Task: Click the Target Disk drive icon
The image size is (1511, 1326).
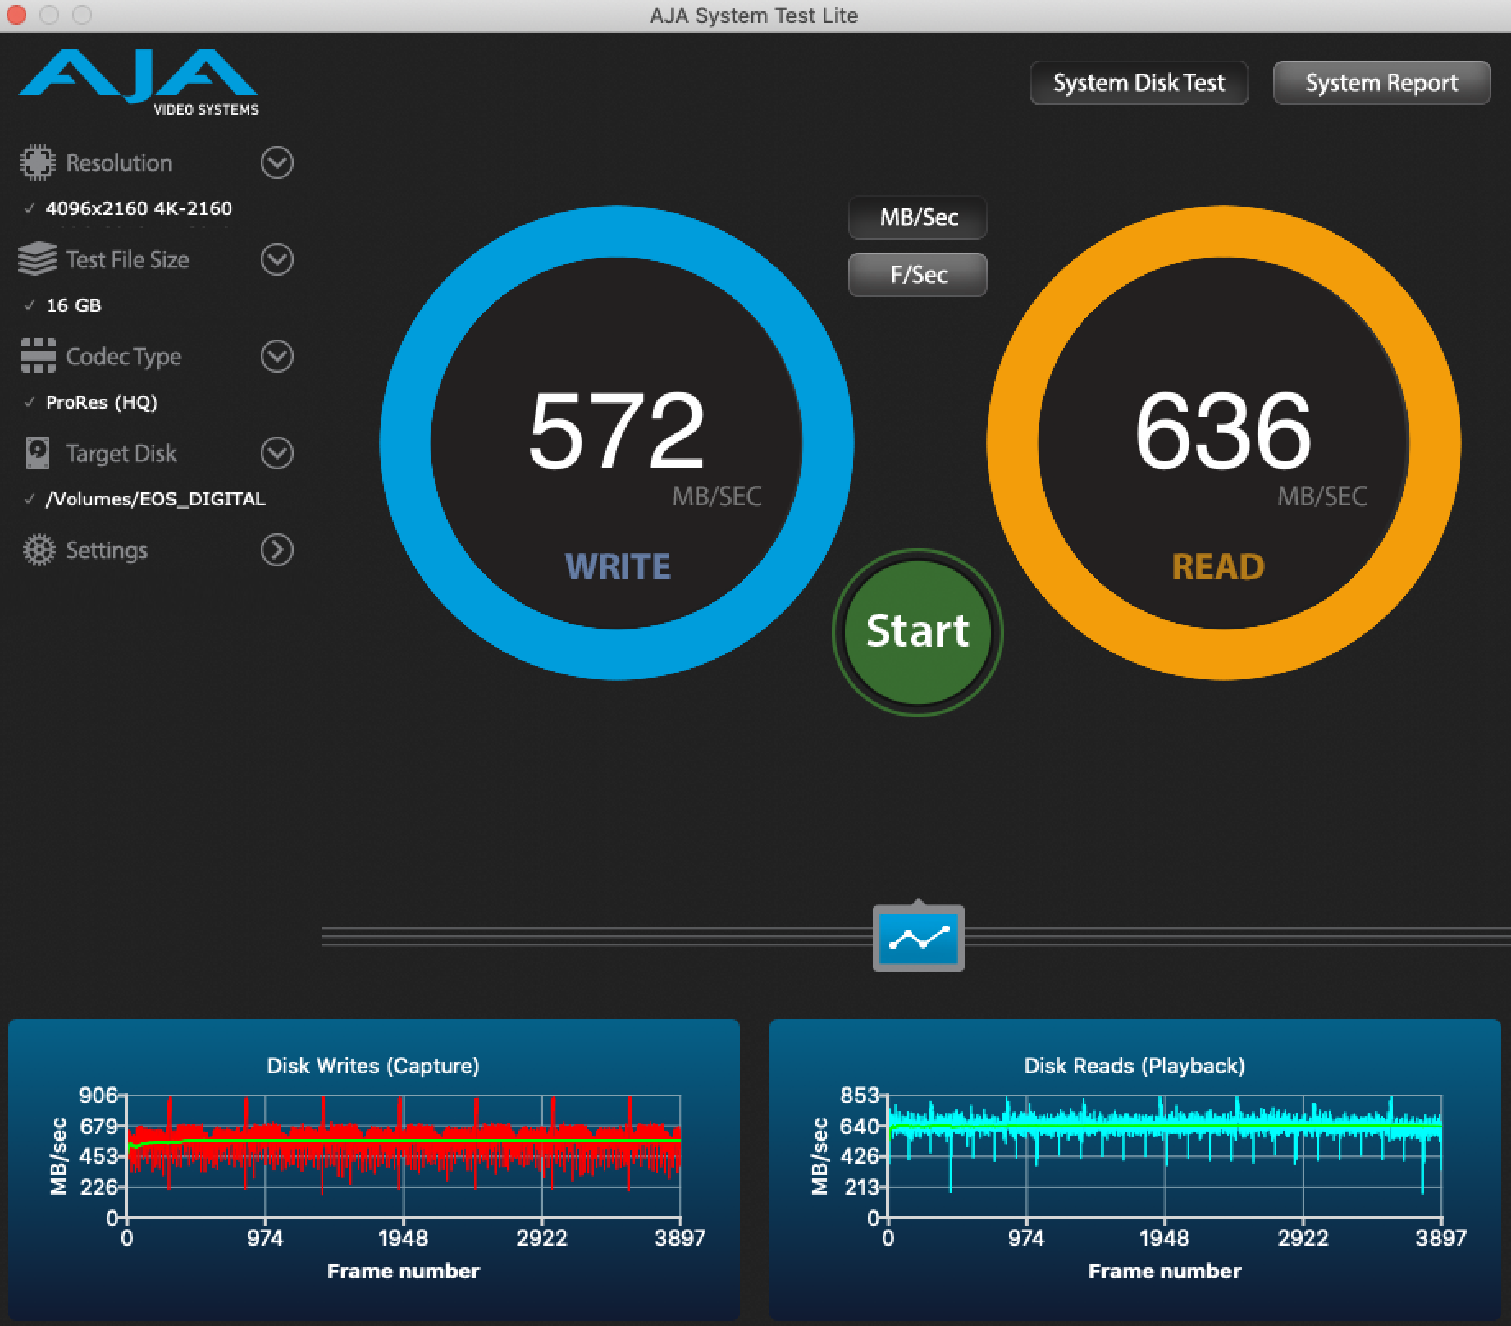Action: (38, 453)
